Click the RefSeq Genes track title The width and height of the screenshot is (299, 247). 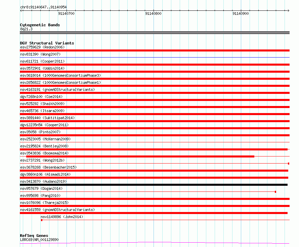[34, 236]
